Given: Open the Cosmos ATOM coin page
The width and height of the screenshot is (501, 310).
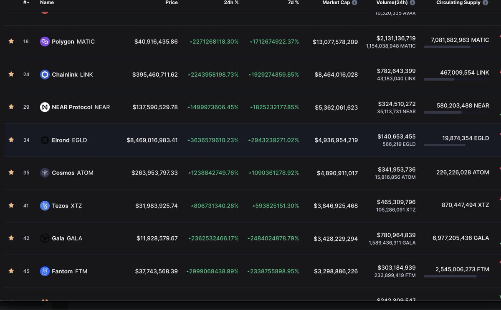Looking at the screenshot, I should (73, 172).
